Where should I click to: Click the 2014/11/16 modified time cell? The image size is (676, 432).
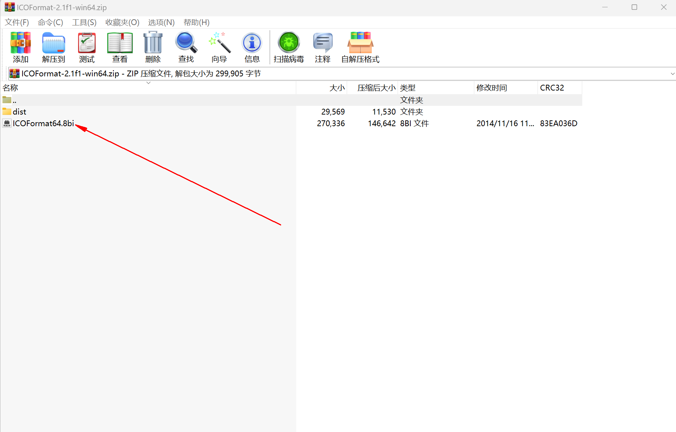click(x=505, y=123)
